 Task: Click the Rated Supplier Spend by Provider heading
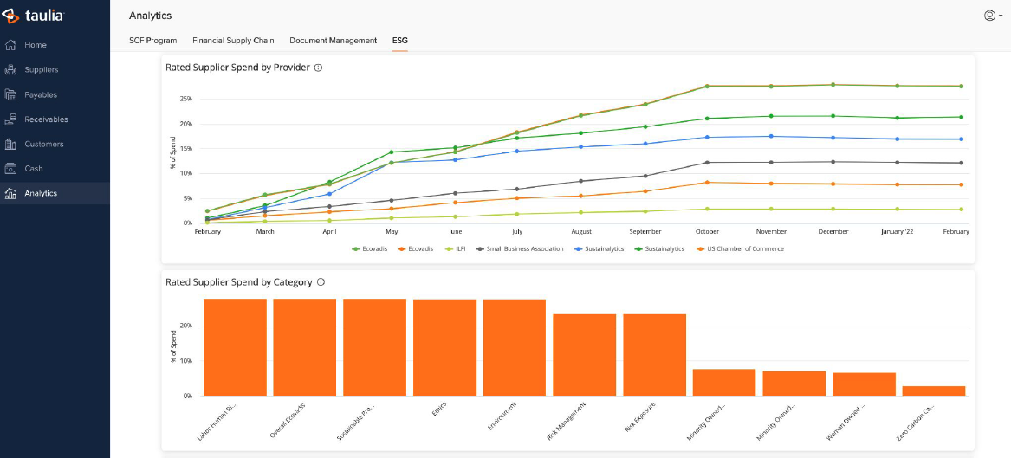pos(238,67)
